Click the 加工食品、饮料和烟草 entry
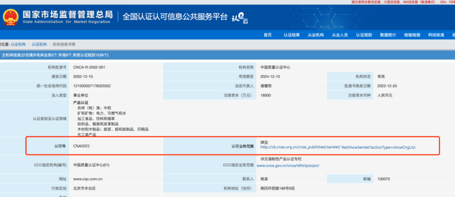Viewport: 455px width, 197px height. pyautogui.click(x=96, y=118)
